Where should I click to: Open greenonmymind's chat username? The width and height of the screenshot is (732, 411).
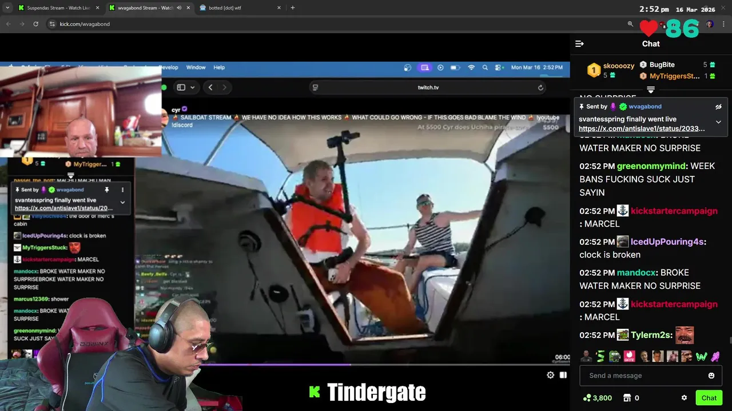tap(651, 166)
